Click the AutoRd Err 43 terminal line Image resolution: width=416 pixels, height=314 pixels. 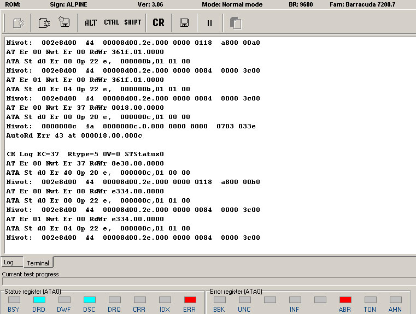point(74,135)
